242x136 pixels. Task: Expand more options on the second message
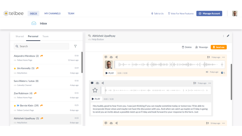210,83
